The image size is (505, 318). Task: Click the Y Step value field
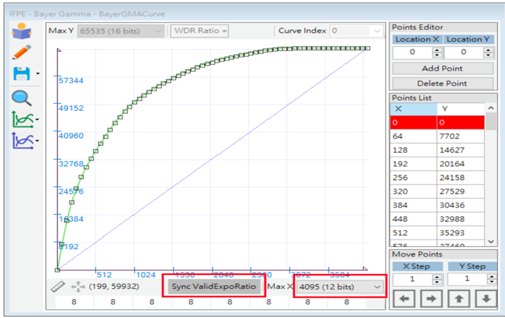click(x=467, y=279)
